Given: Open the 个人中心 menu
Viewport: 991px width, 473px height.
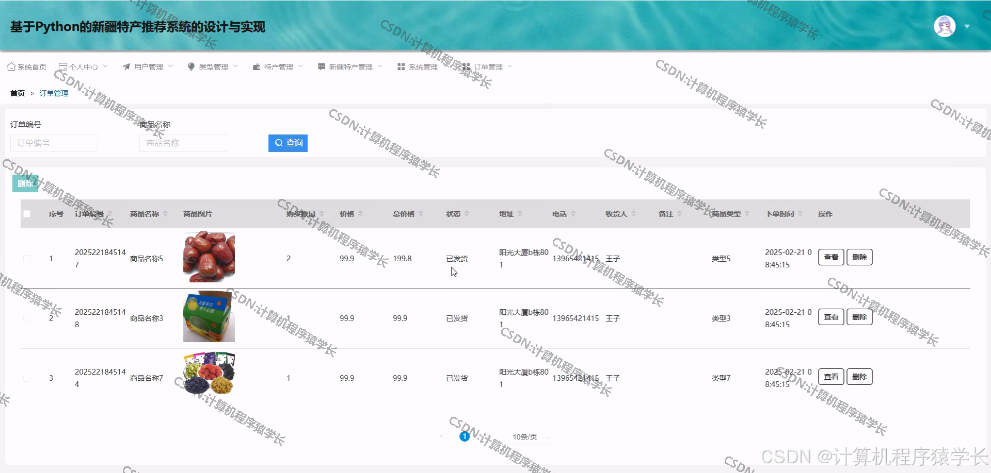Looking at the screenshot, I should (x=84, y=67).
